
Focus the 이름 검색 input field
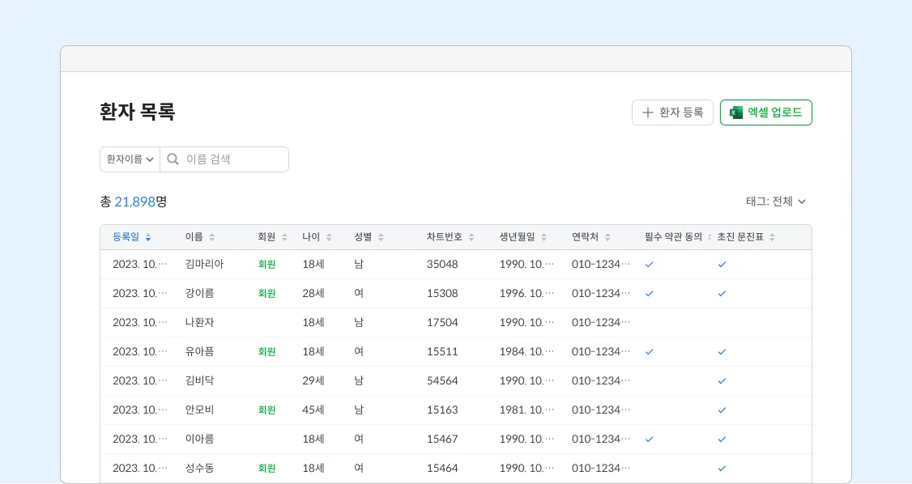(224, 159)
